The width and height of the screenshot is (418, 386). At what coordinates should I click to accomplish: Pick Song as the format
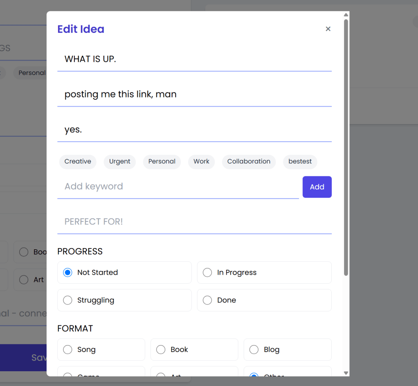click(x=68, y=350)
